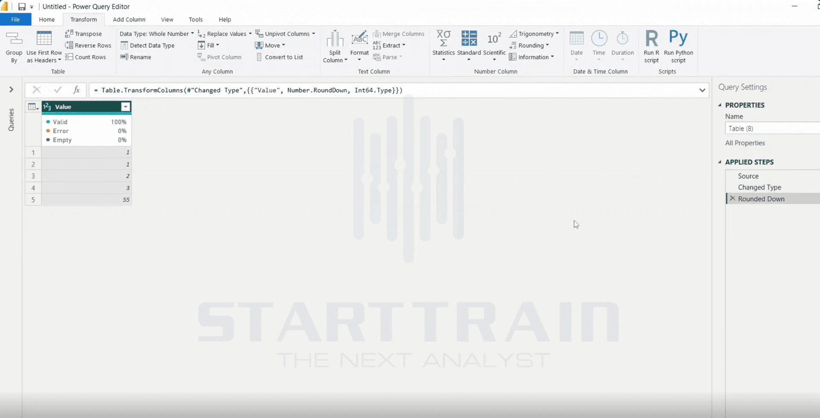This screenshot has width=820, height=418.
Task: Click the query Name input field
Action: coord(772,129)
